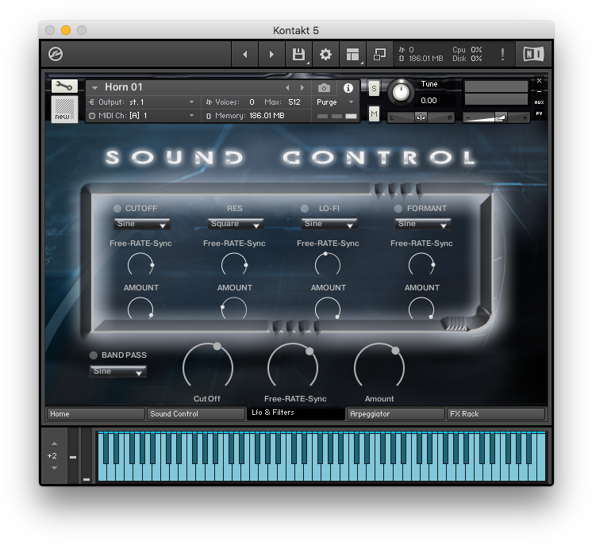Click the Kontakt logo in toolbar
The width and height of the screenshot is (592, 545).
[x=56, y=54]
